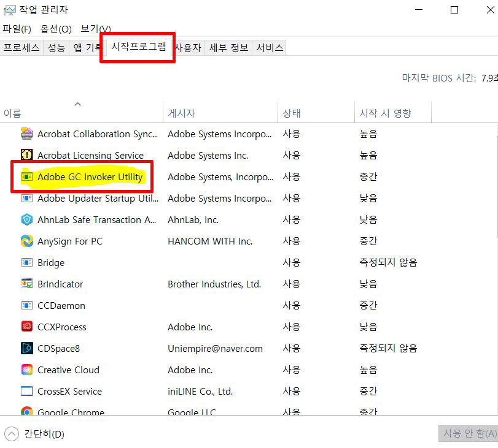
Task: Select the CrossEX Service row name
Action: click(x=69, y=391)
